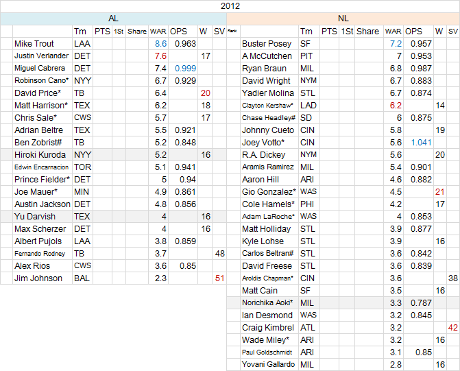The image size is (460, 371).
Task: Click Fernando Rodney's saves value 48
Action: click(x=219, y=253)
